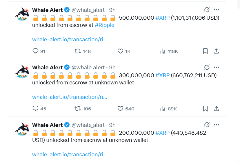Open @whale_alert handle on the last tweet
Viewport: 240px width, 163px height.
(88, 125)
